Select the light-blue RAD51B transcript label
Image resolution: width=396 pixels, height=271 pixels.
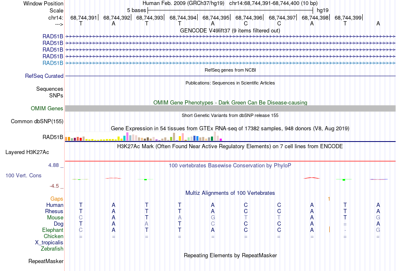(x=53, y=63)
